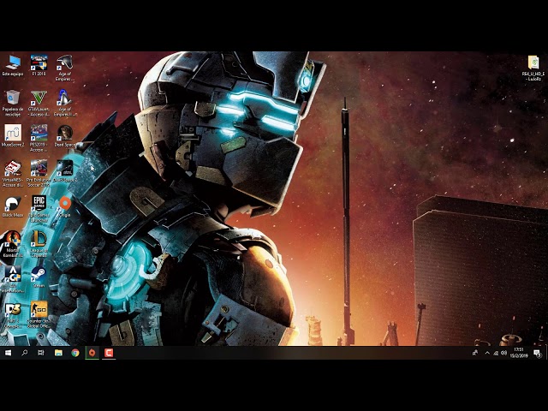
Task: Open Task View on the taskbar
Action: 41,353
